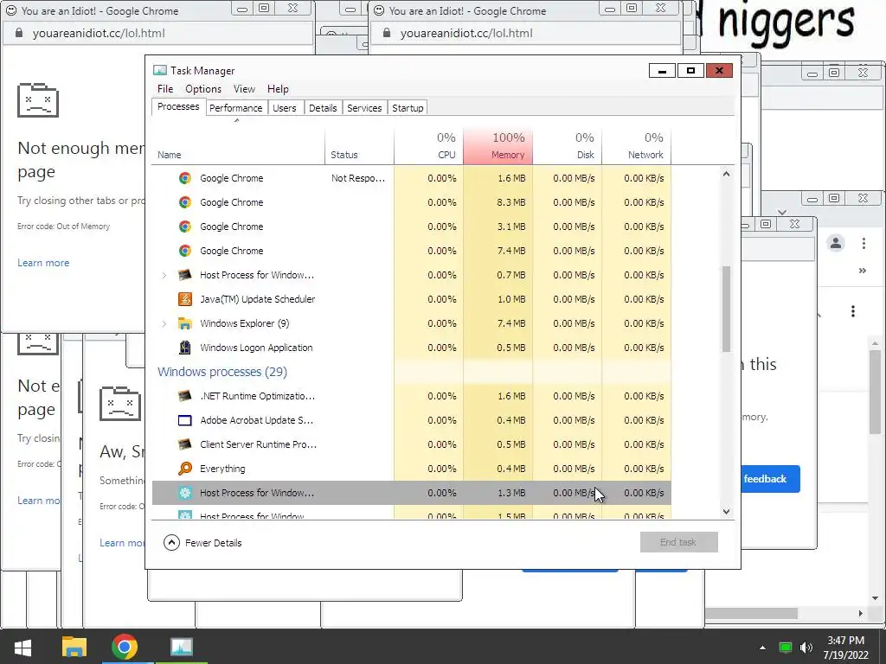Switch to the Startup tab
This screenshot has height=664, width=886.
coord(408,108)
